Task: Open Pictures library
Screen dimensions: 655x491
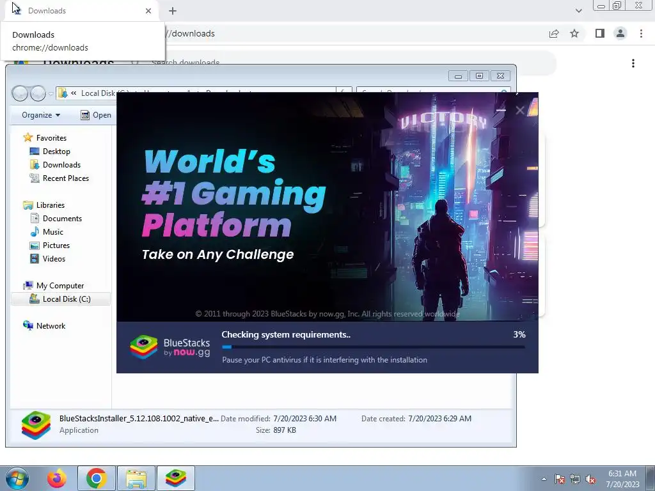Action: click(x=56, y=245)
